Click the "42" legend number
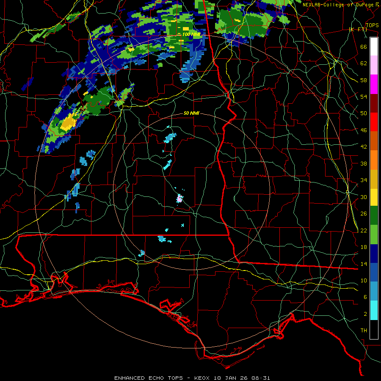381x381 pixels. click(x=364, y=147)
